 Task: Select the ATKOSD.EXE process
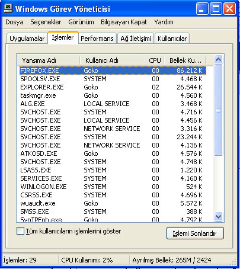click(113, 153)
